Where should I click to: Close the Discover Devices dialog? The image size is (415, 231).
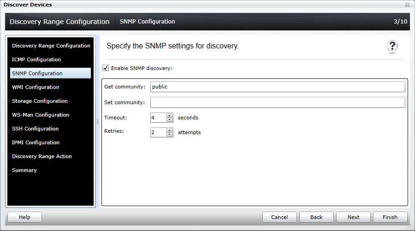[408, 5]
